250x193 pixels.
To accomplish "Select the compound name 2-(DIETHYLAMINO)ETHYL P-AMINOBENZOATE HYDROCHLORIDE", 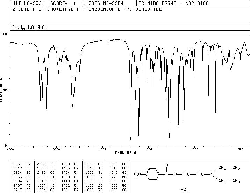I will click(87, 9).
